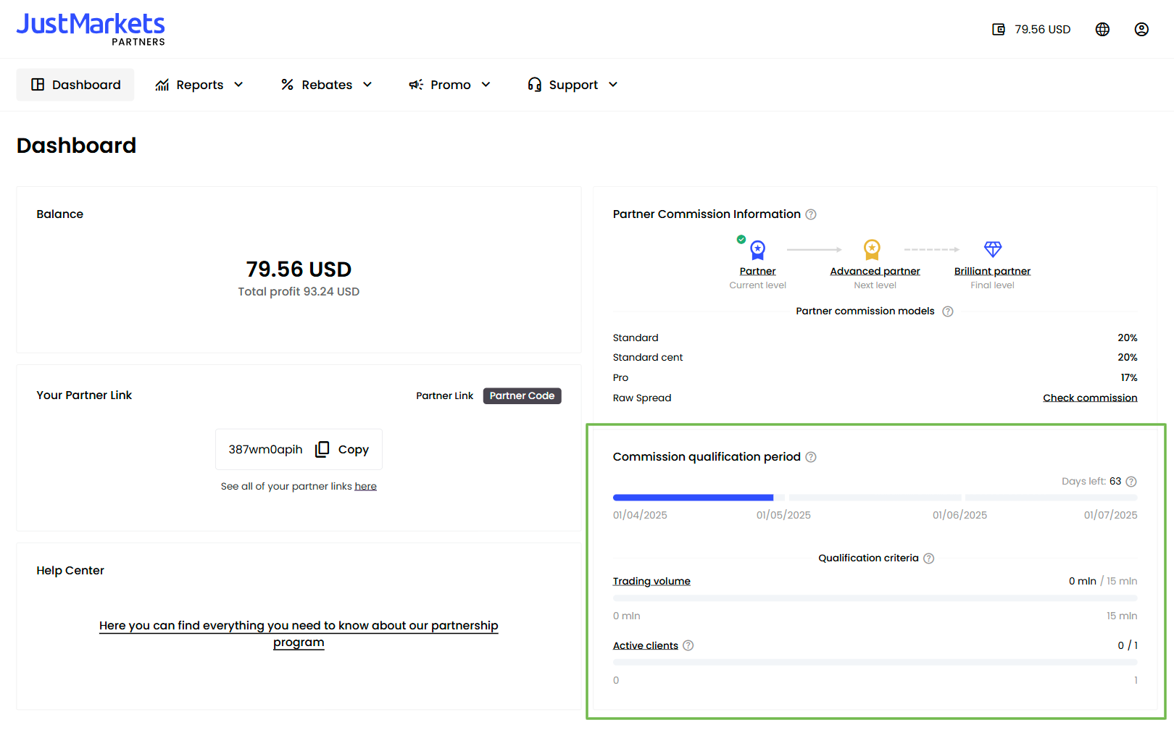Click the 0 / 1 active clients value

coord(1128,645)
